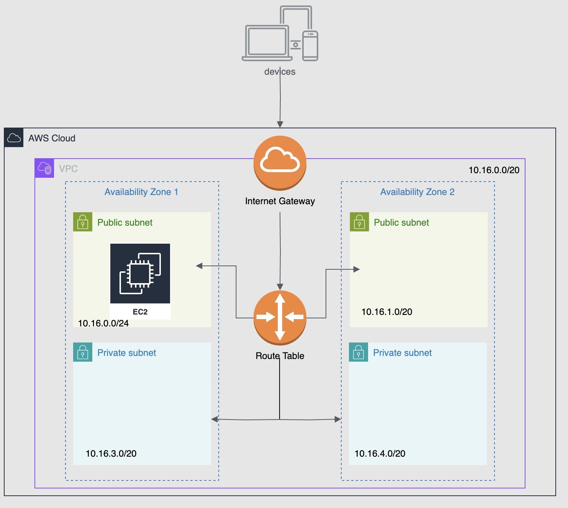The image size is (568, 508).
Task: Select the Availability Zone 2 label
Action: (417, 192)
